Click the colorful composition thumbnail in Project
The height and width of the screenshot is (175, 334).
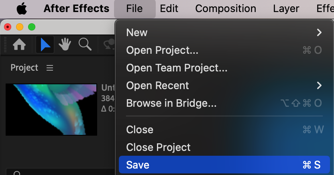tap(51, 109)
